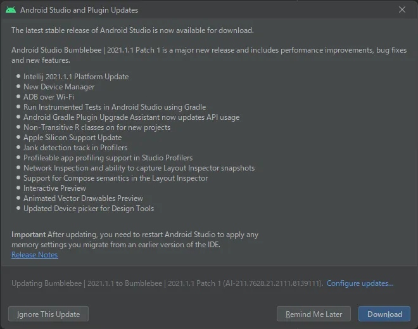
Task: Open the Release Notes link
Action: pyautogui.click(x=34, y=255)
